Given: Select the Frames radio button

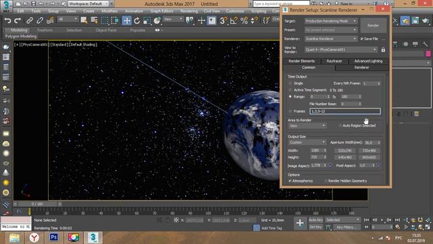Looking at the screenshot, I should [x=290, y=111].
